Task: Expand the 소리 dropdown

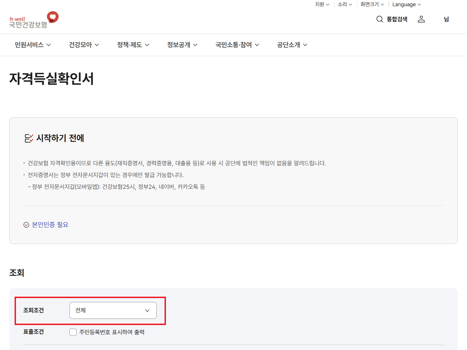Action: point(345,4)
